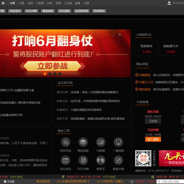
Task: Click the 1777.82亿 turnover value
Action: pyautogui.click(x=109, y=177)
